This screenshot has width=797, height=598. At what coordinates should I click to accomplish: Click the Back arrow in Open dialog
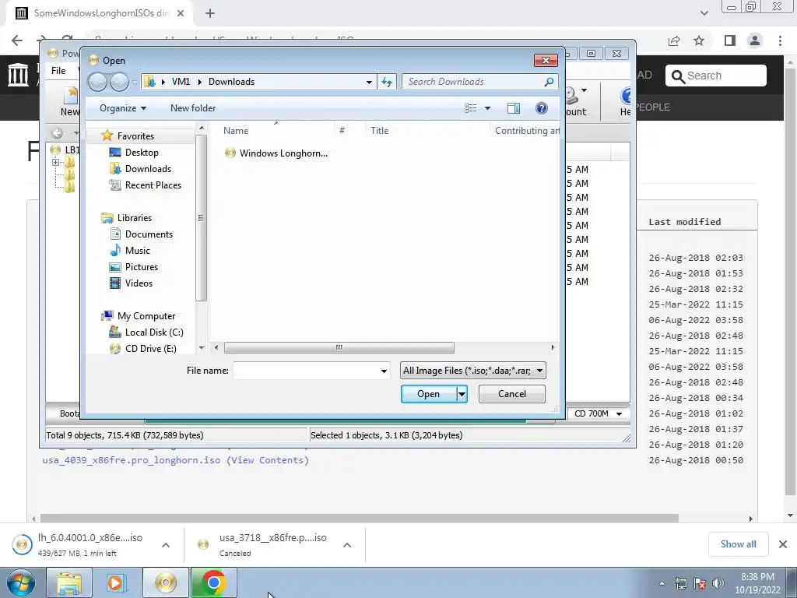tap(97, 82)
